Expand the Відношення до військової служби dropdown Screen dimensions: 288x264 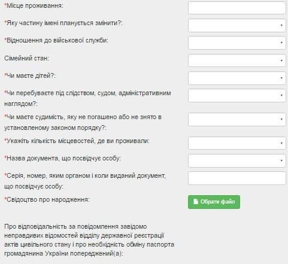click(237, 43)
